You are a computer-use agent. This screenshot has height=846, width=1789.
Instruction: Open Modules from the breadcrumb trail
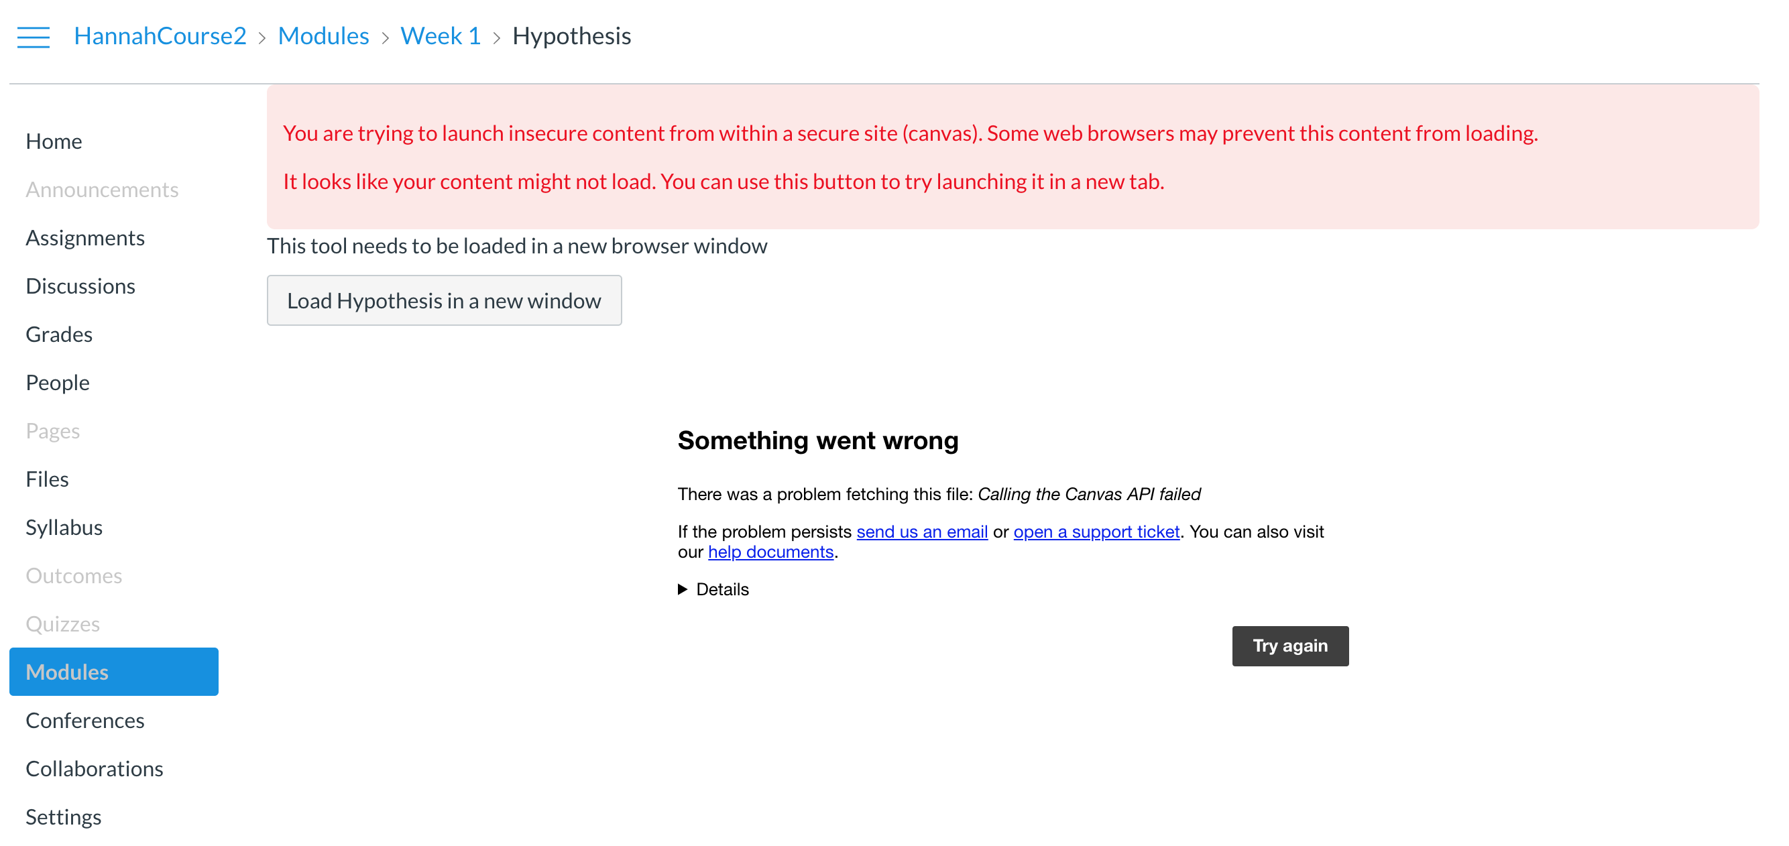324,36
